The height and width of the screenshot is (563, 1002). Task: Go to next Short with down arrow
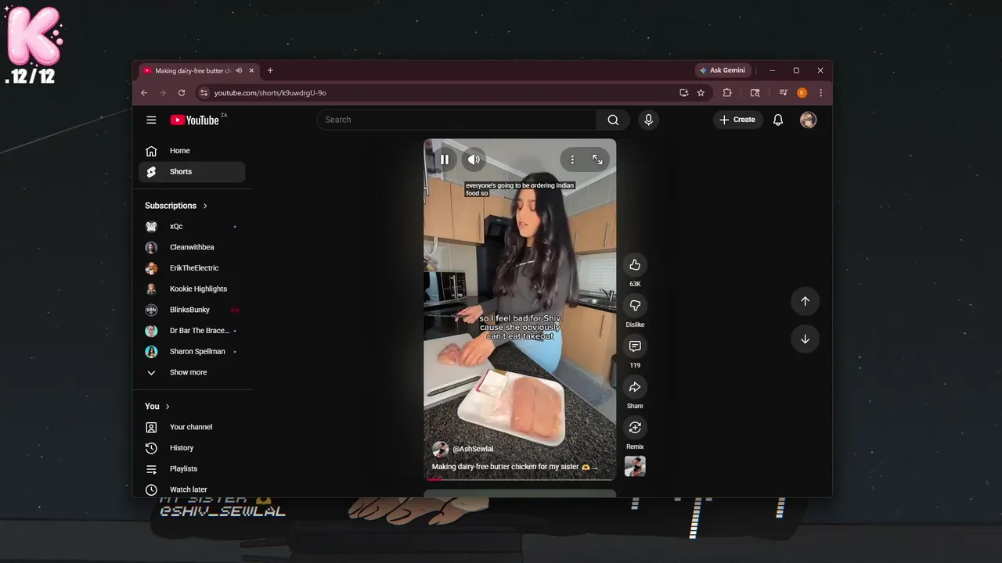pyautogui.click(x=805, y=339)
